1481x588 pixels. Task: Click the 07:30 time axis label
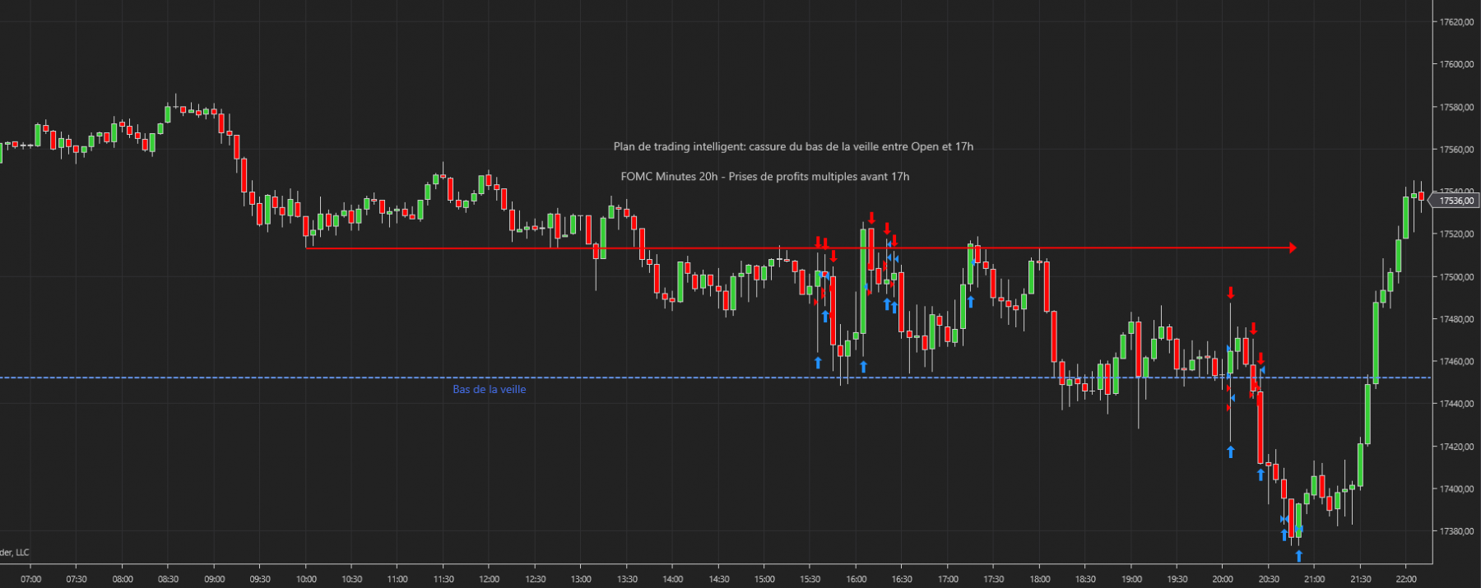pos(77,579)
